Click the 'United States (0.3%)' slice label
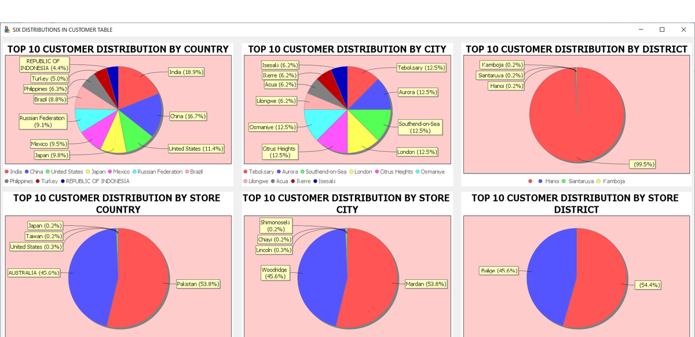695x337 pixels. click(x=36, y=247)
